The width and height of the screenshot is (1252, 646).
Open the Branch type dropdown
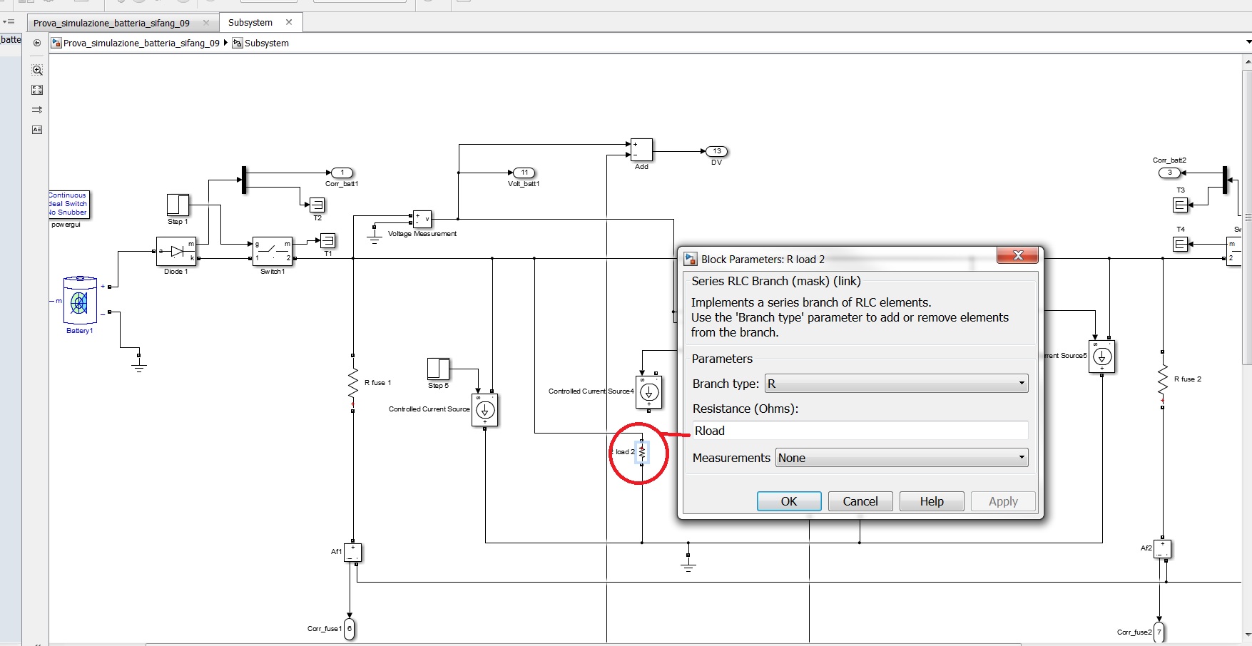coord(896,384)
